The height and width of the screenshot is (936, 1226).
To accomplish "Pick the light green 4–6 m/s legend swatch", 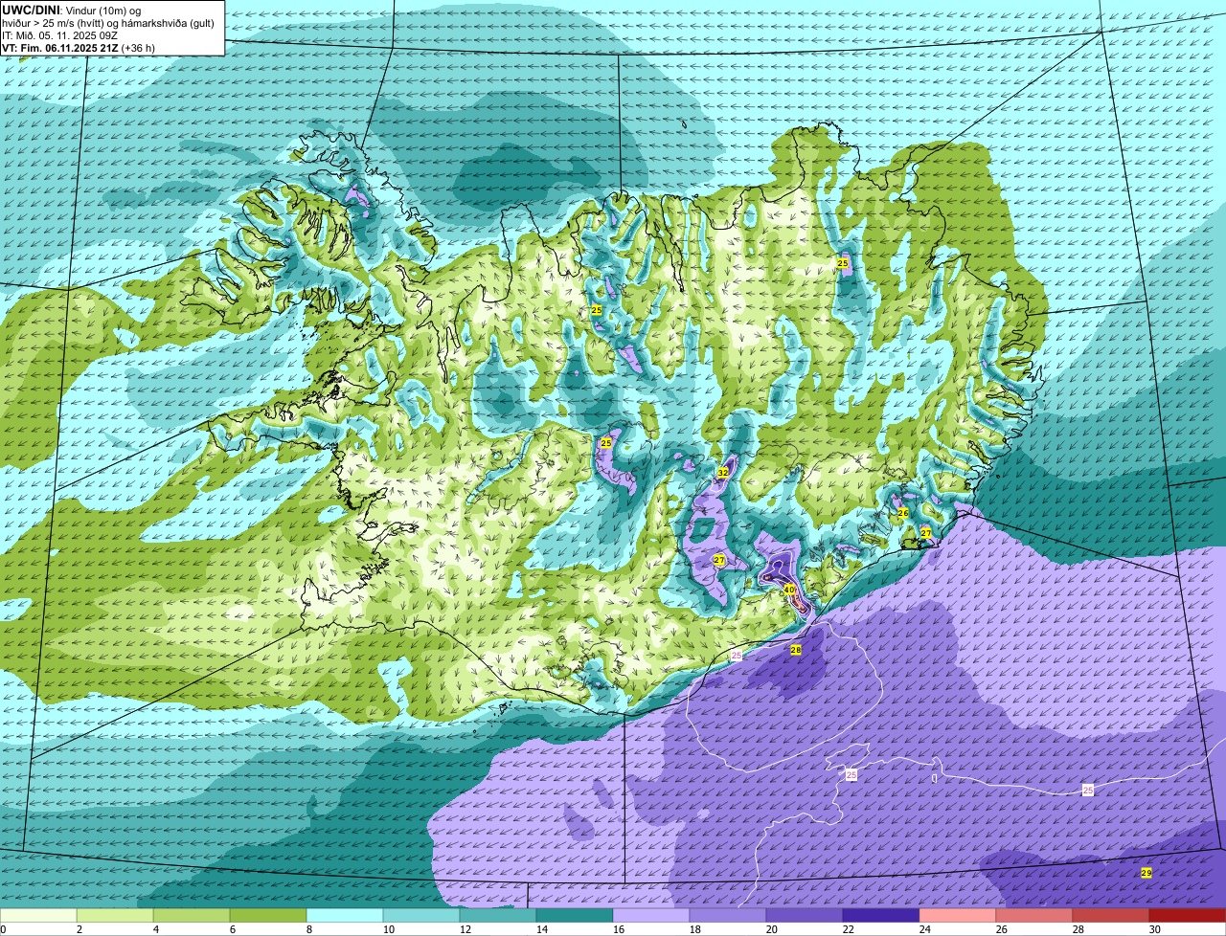I will pos(192,915).
